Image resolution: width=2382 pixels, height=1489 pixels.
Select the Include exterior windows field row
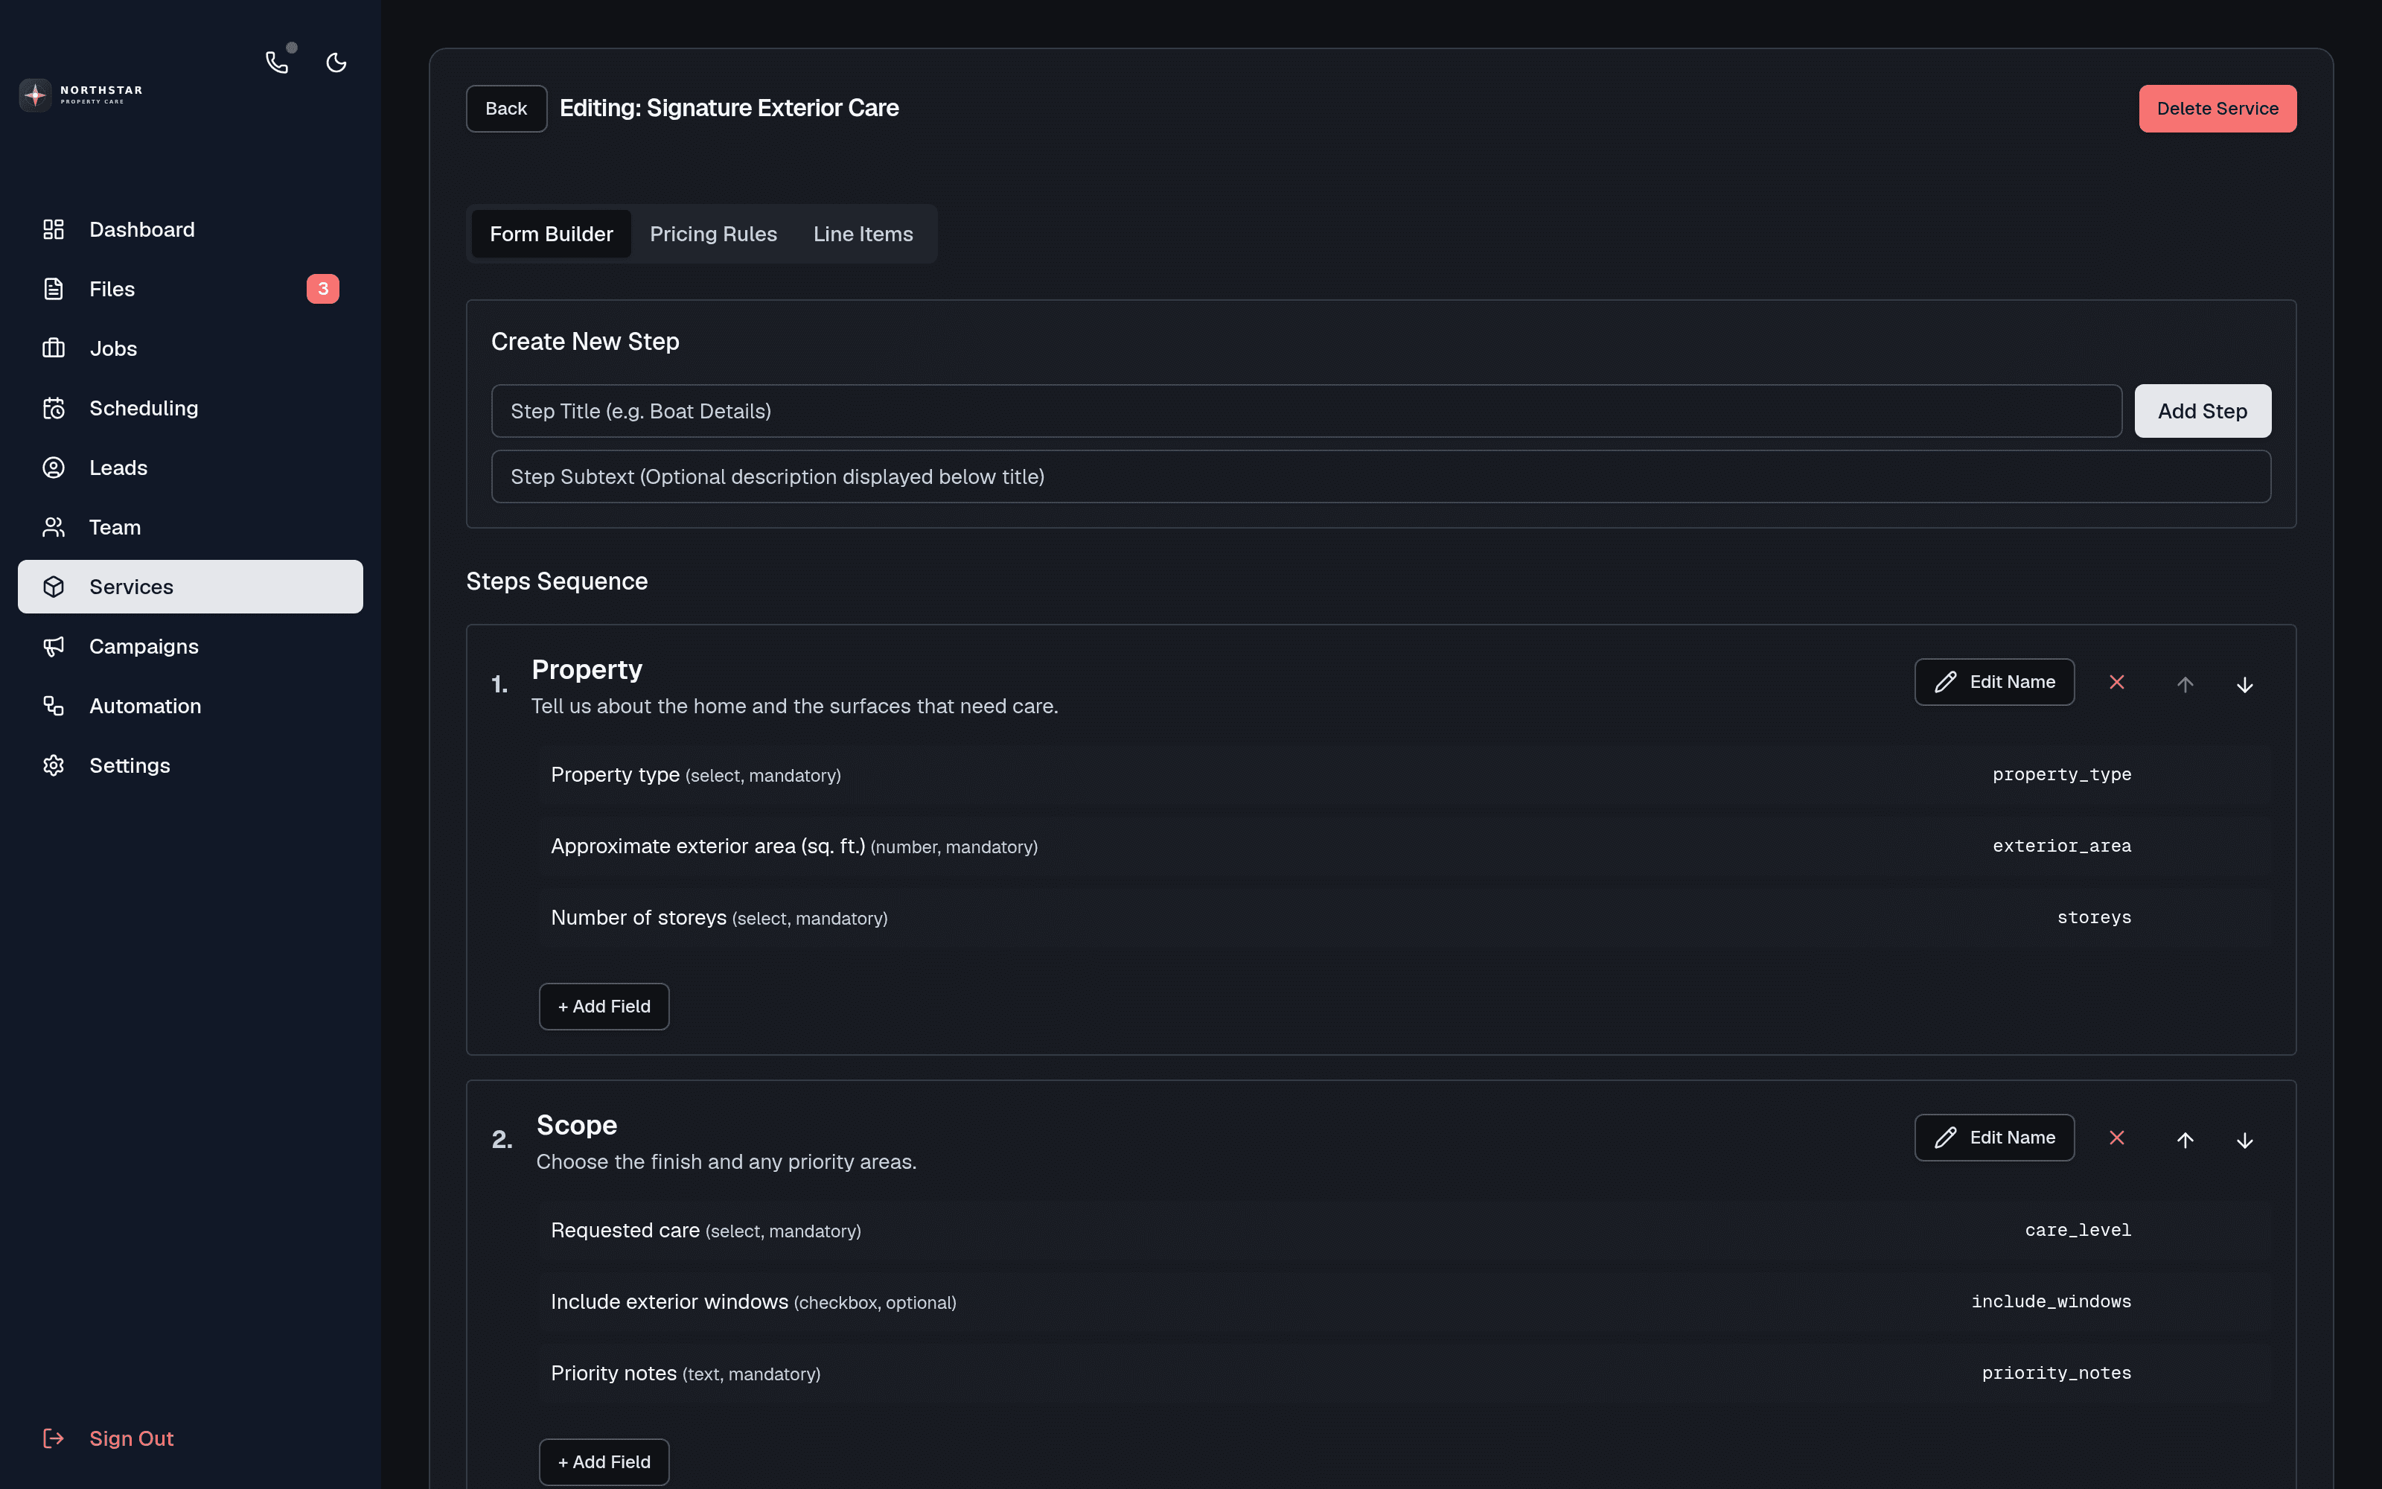[1404, 1303]
